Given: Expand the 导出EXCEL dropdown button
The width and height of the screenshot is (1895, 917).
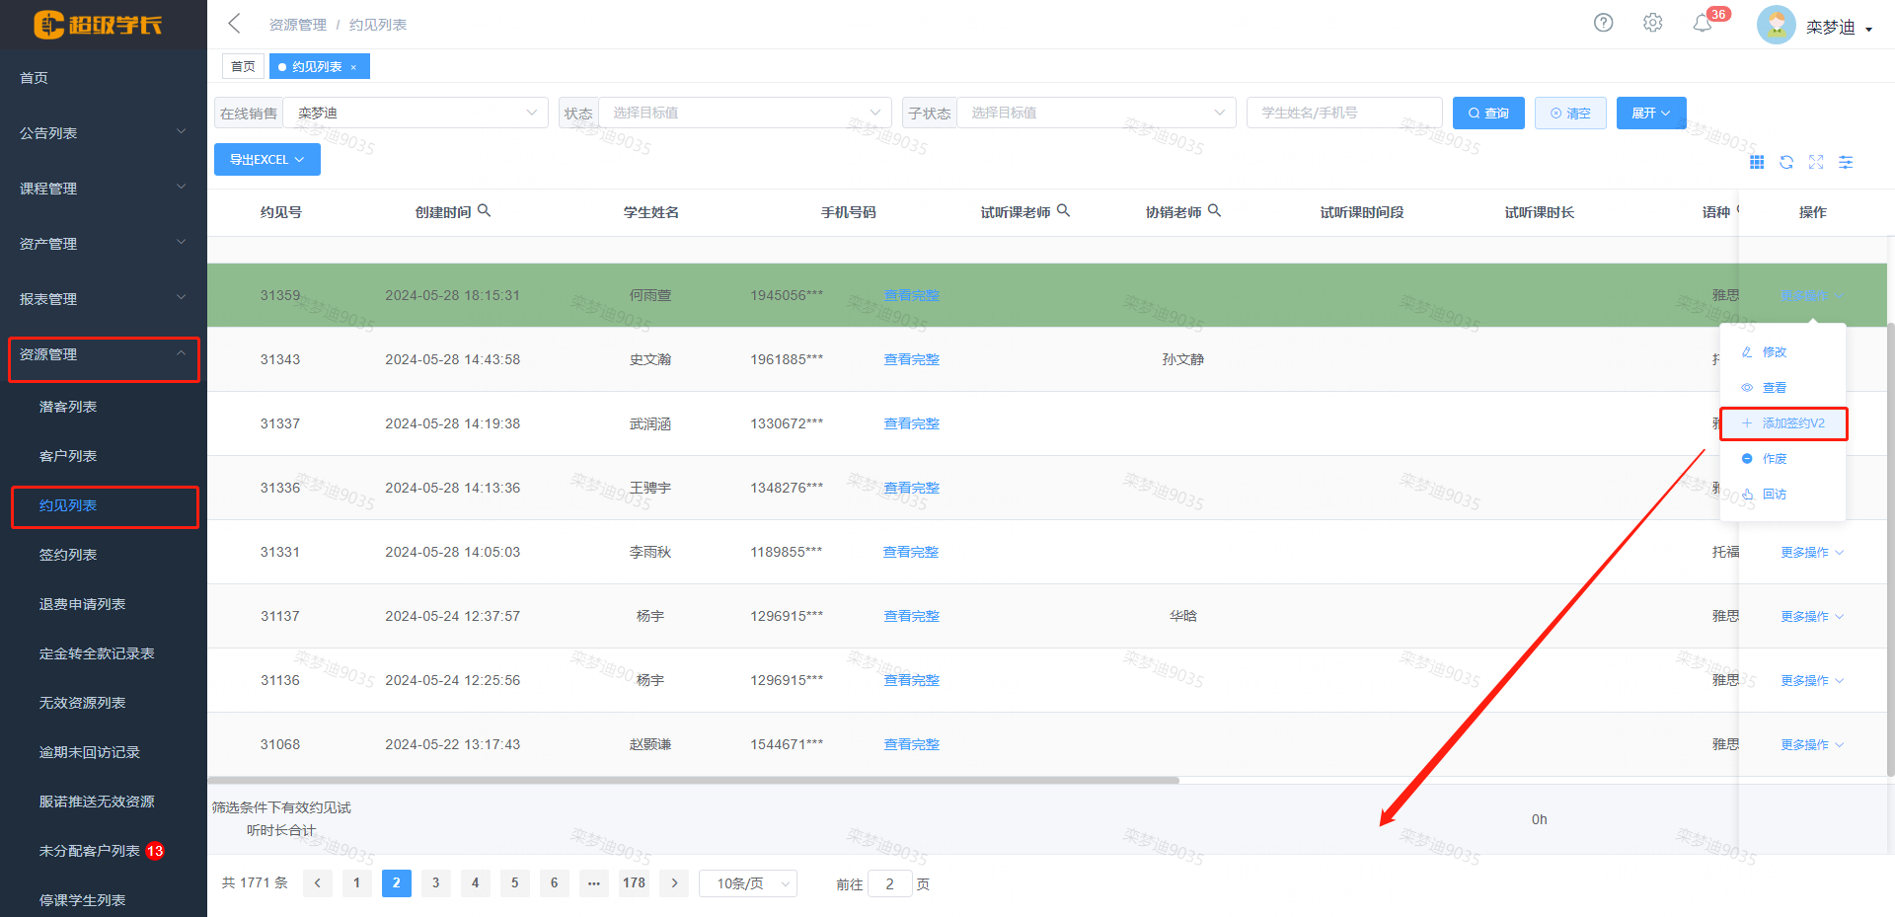Looking at the screenshot, I should [x=267, y=159].
